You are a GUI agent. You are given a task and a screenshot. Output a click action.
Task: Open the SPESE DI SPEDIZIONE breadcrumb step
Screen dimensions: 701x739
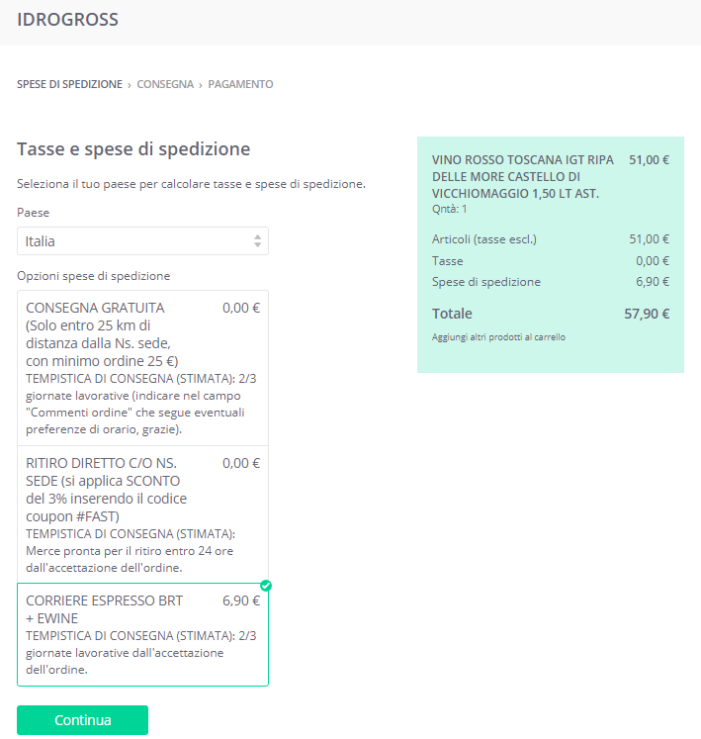coord(69,84)
